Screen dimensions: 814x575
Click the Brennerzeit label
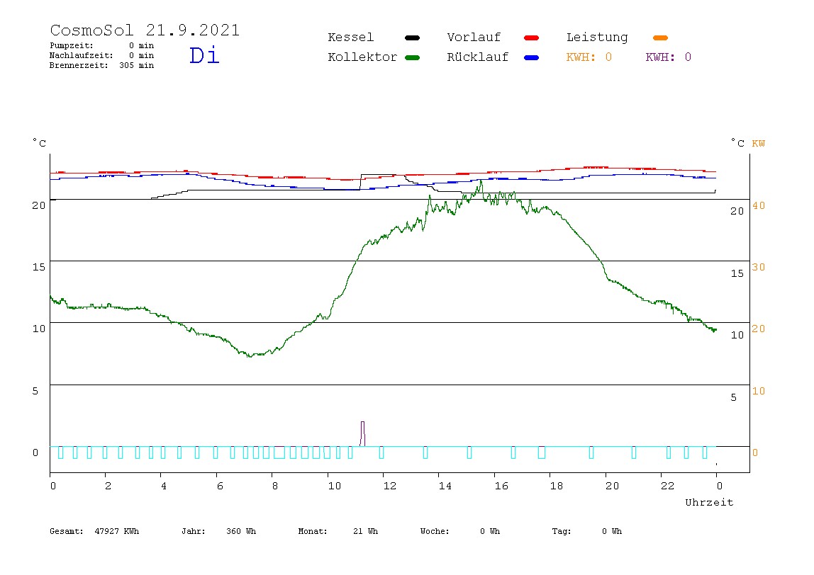tap(79, 65)
